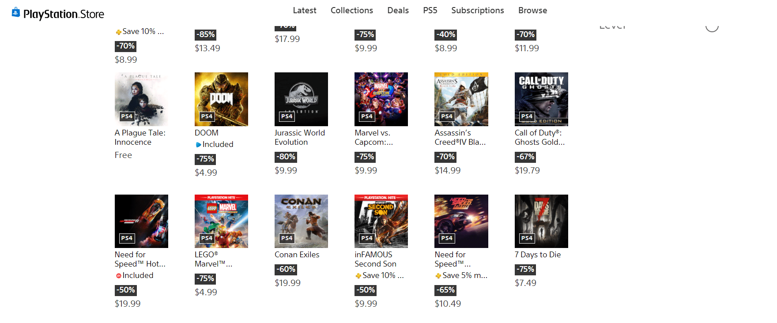This screenshot has height=323, width=777.
Task: Click the PS4 badge on the Jurassic World Evolution cover
Action: click(x=287, y=116)
